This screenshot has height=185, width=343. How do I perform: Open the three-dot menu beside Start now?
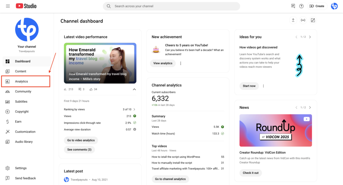[263, 86]
